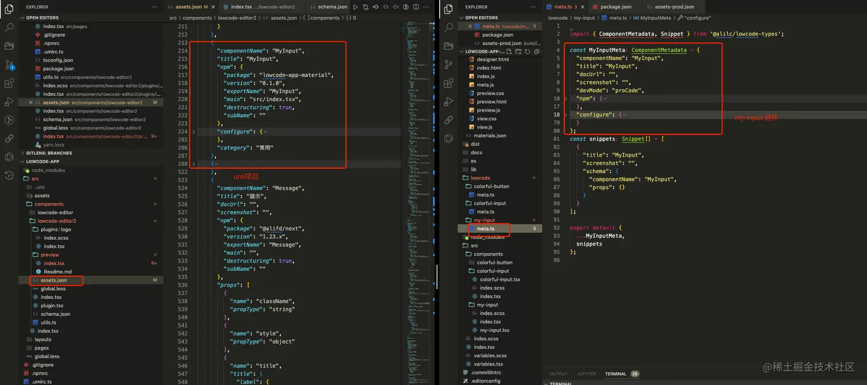Open right Explorer panel ellipsis menu
Viewport: 867px width, 385px height.
tap(533, 7)
